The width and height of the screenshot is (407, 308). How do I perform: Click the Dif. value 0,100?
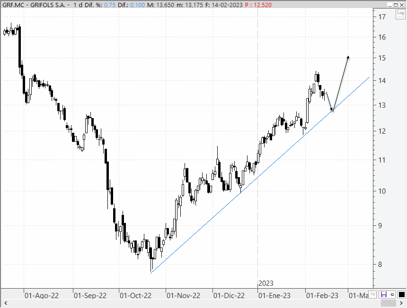pos(137,5)
